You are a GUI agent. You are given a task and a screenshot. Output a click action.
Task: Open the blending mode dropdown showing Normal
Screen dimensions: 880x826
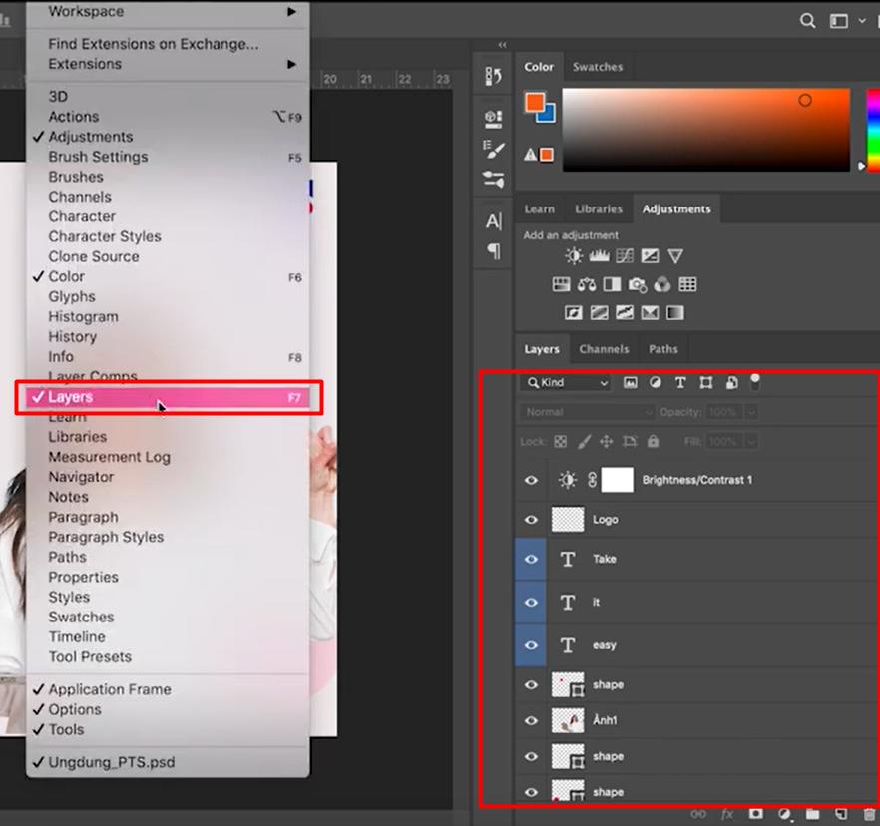click(x=586, y=411)
